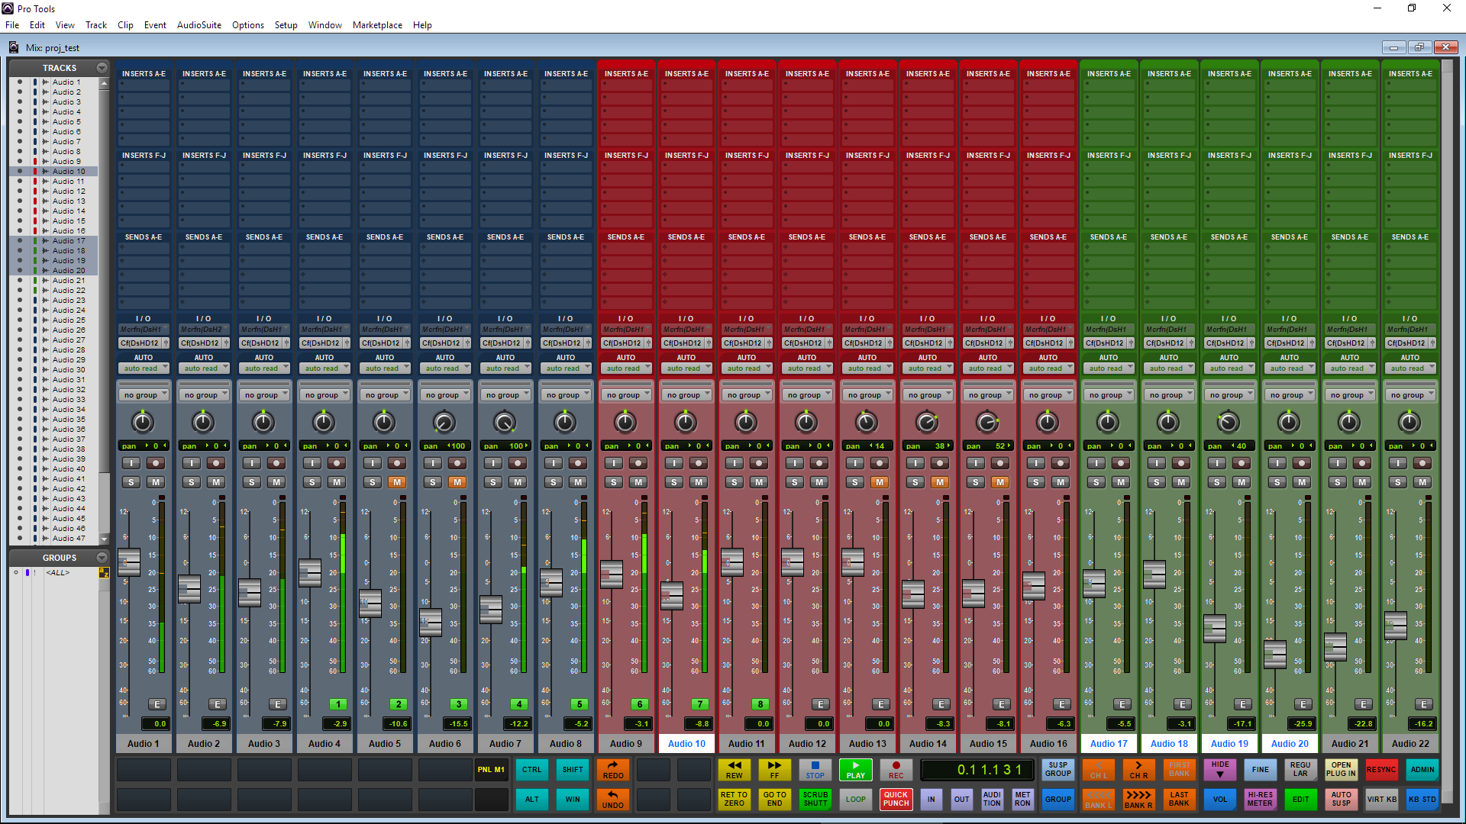Image resolution: width=1466 pixels, height=824 pixels.
Task: Click the UNDO button in transport bar
Action: point(613,800)
